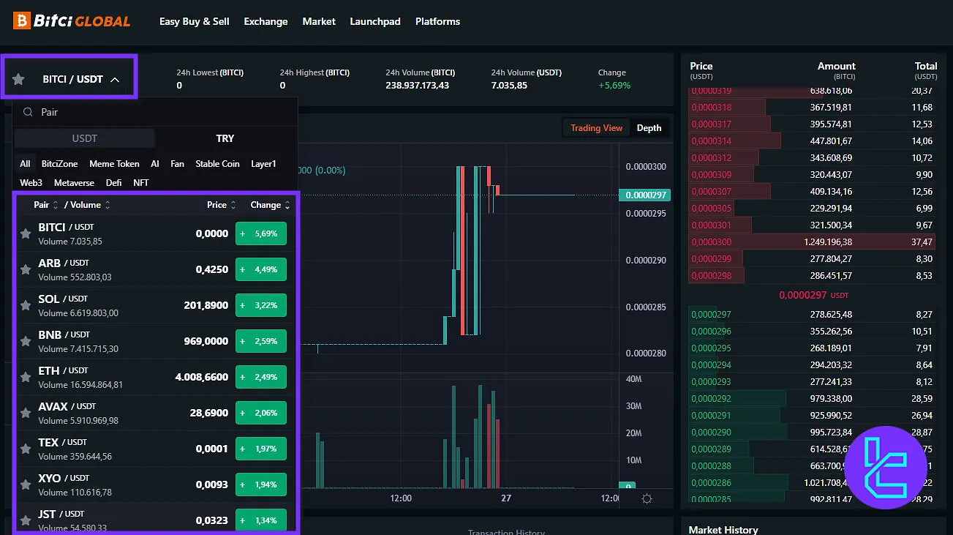This screenshot has height=535, width=953.
Task: Switch to the TRY quote currency
Action: tap(225, 138)
